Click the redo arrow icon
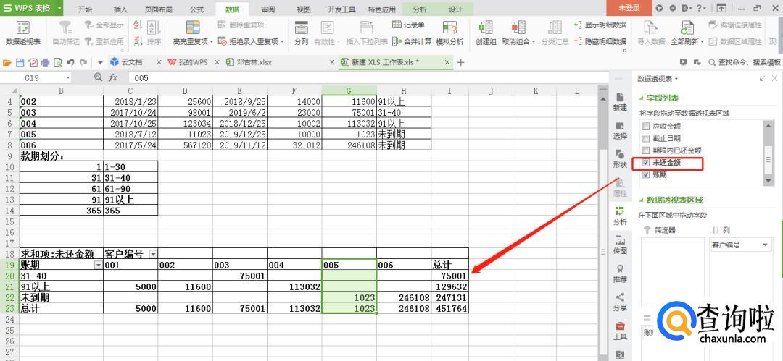 tap(83, 62)
